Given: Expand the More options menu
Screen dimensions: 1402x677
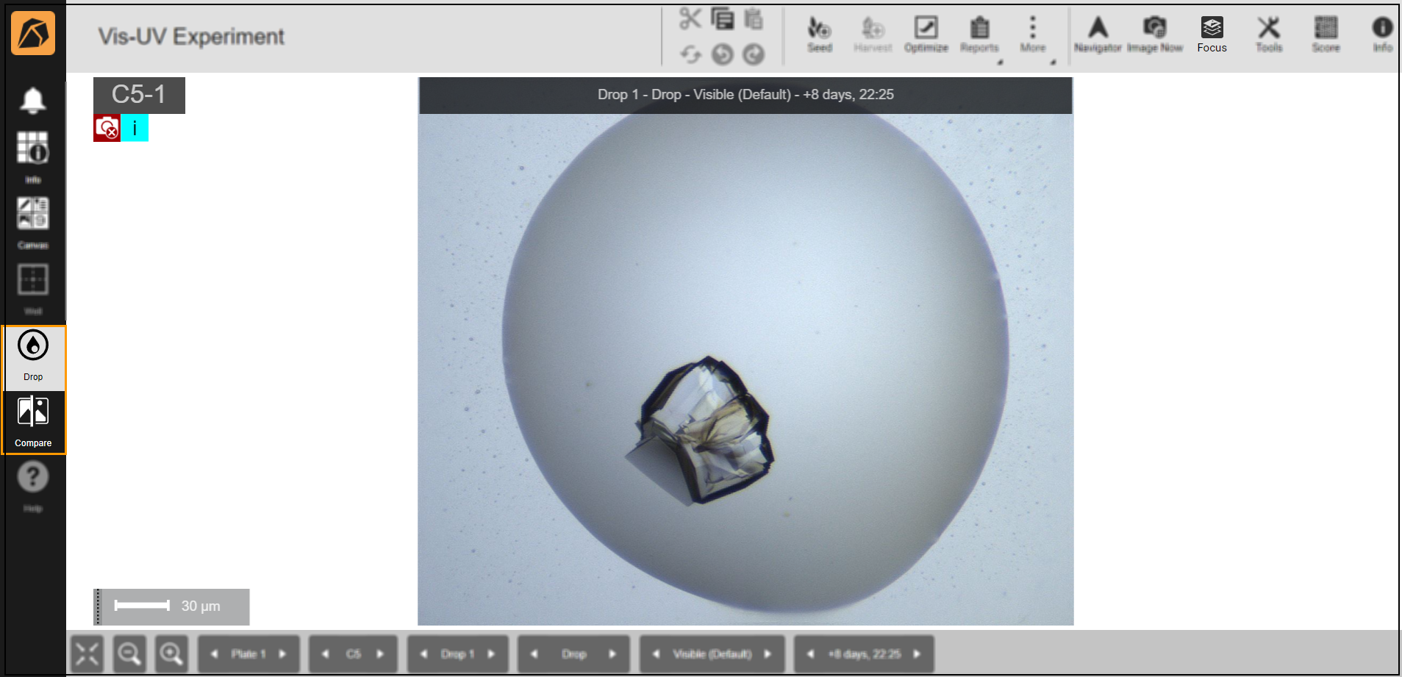Looking at the screenshot, I should (x=1033, y=33).
